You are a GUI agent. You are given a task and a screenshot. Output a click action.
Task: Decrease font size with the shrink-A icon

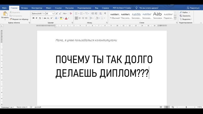pyautogui.click(x=60, y=13)
